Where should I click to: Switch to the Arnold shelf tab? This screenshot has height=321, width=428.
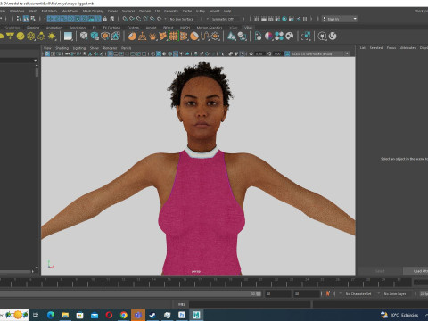pos(151,28)
